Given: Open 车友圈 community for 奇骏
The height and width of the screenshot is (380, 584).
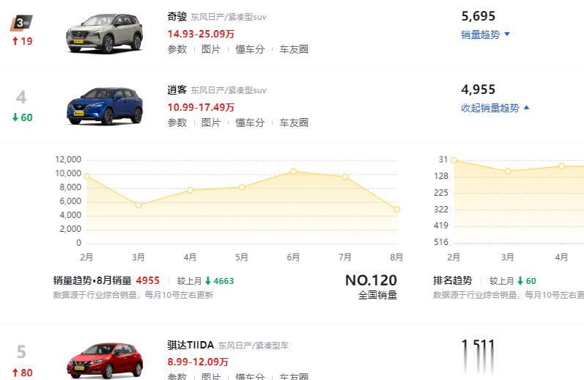Looking at the screenshot, I should (x=294, y=49).
